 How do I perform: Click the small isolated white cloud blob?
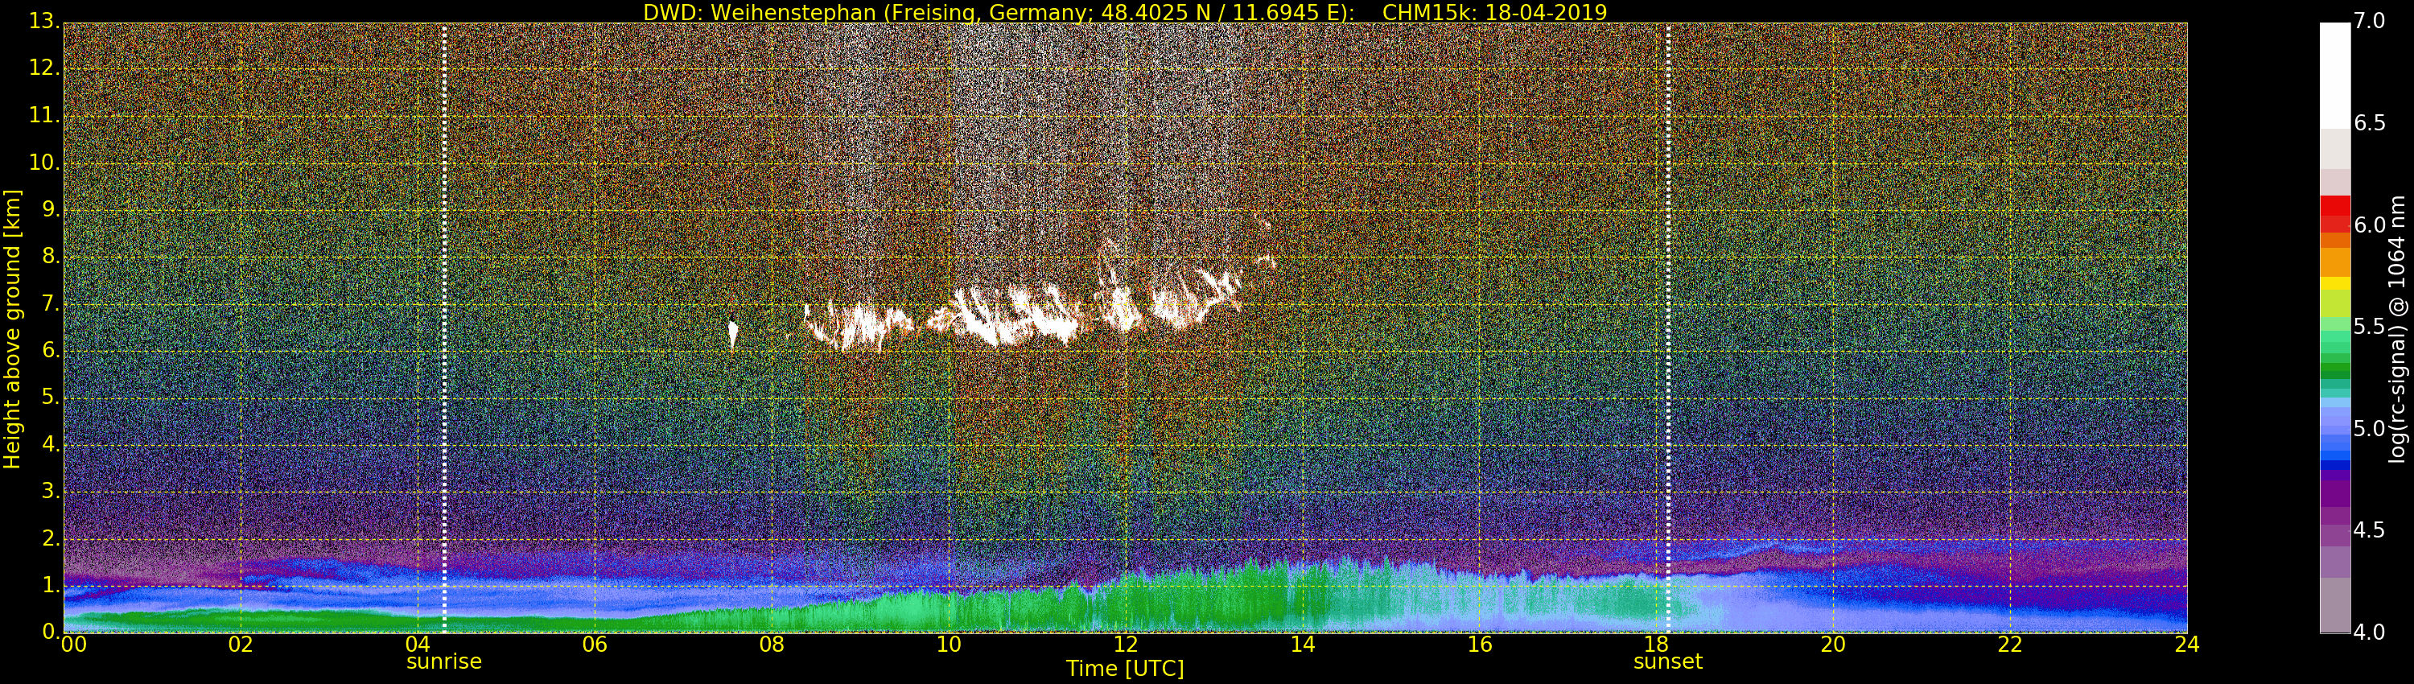733,334
